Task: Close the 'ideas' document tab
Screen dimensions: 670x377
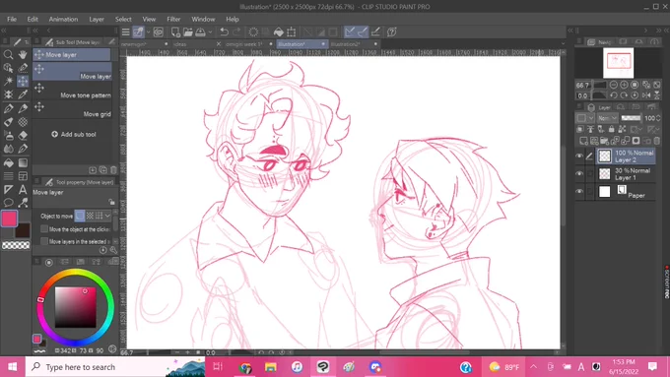Action: tap(219, 44)
